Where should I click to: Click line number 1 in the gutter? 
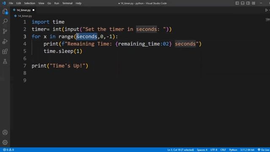coord(25,22)
